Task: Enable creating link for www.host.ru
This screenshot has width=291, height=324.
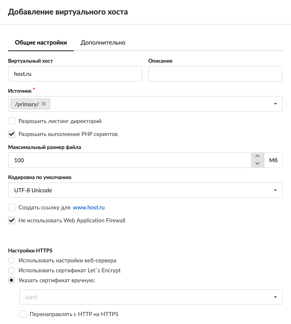Action: tap(12, 208)
